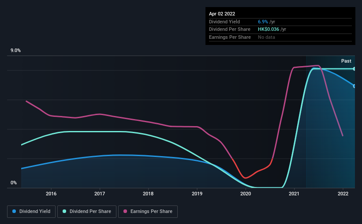This screenshot has width=362, height=224.
Task: Click the blue Dividend Yield endpoint marker on the chart
Action: [355, 86]
